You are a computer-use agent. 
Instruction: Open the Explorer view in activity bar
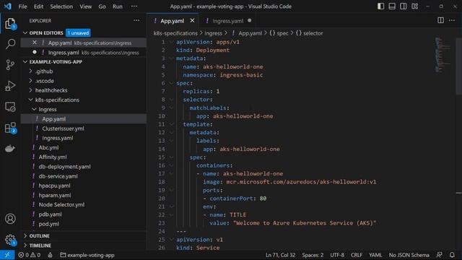[10, 23]
